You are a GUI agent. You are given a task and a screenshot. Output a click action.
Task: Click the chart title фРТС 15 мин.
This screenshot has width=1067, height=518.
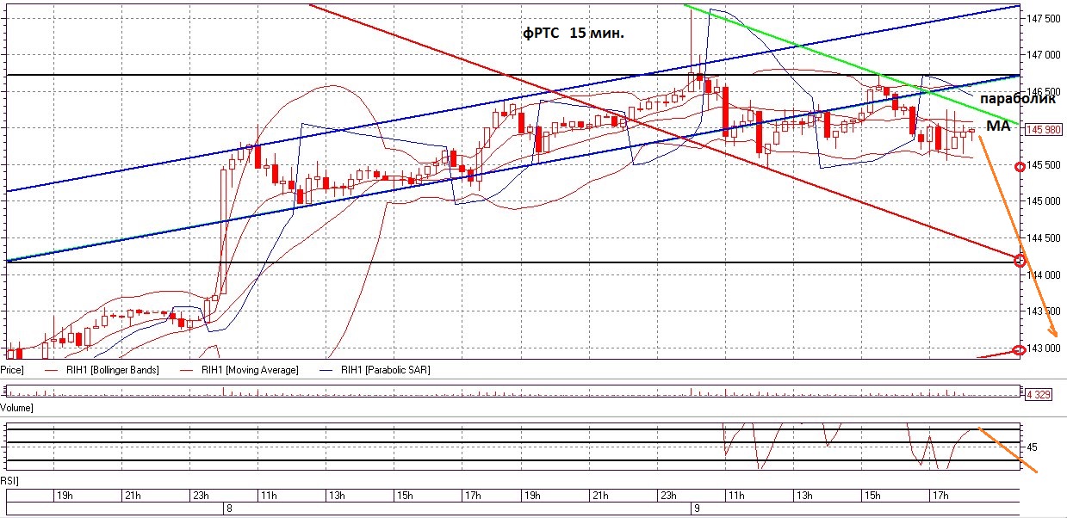pos(573,34)
